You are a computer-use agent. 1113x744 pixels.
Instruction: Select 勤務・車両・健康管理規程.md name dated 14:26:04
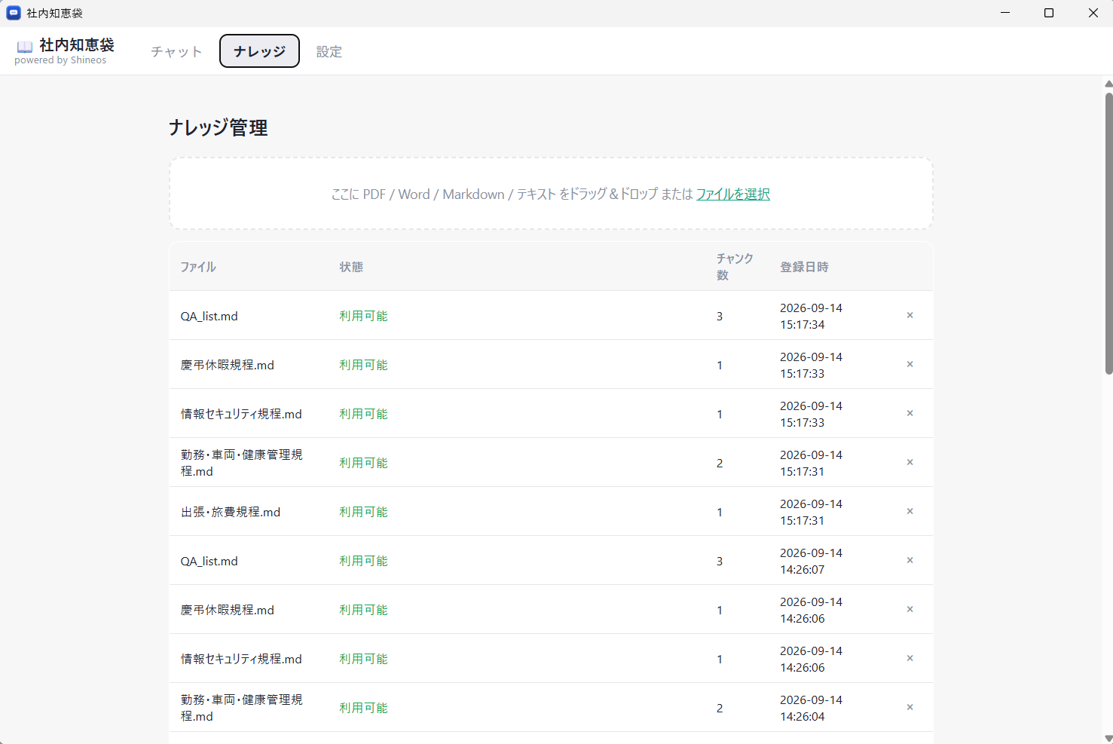point(241,708)
